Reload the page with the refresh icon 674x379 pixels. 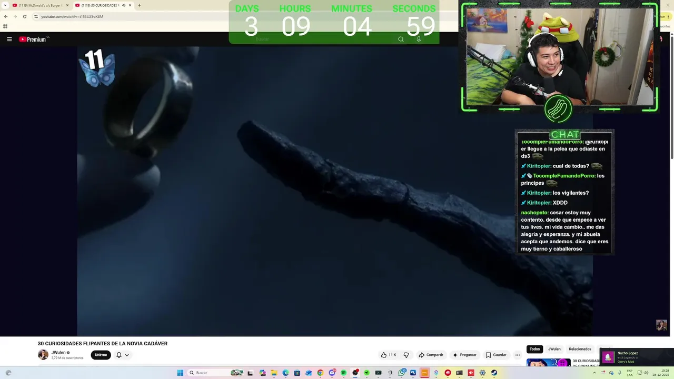click(x=24, y=16)
